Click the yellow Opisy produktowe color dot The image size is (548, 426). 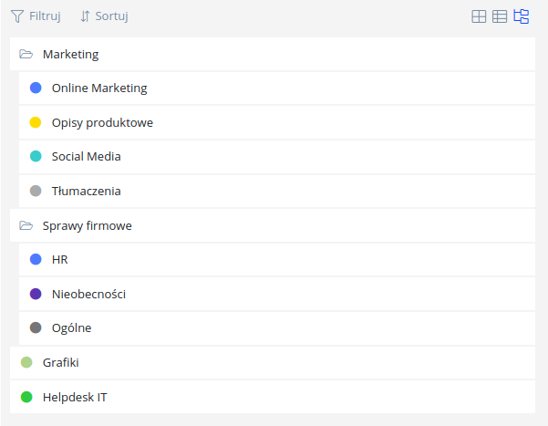(x=36, y=122)
